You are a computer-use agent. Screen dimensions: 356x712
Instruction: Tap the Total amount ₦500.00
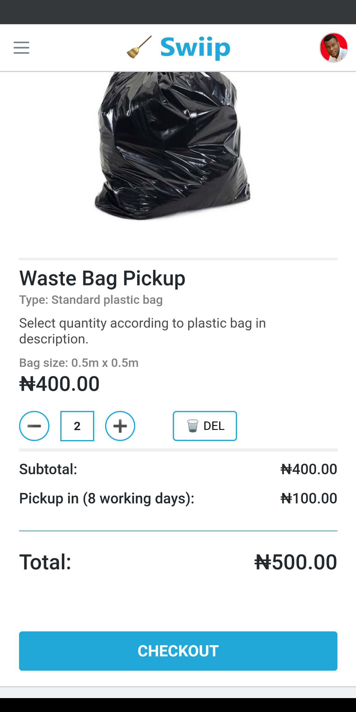click(x=295, y=562)
